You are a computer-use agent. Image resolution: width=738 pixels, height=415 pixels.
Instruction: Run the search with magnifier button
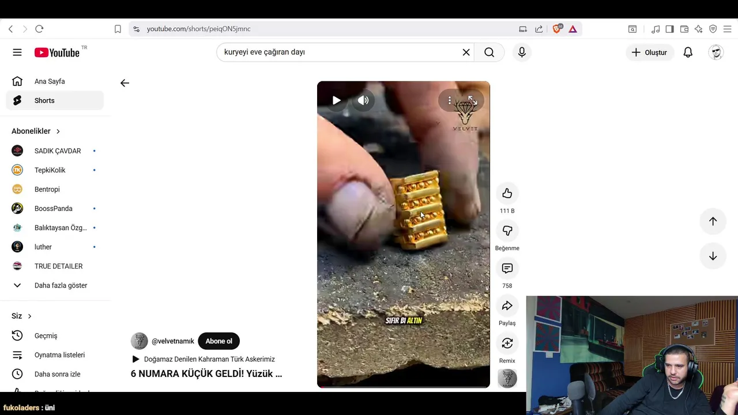(x=489, y=52)
